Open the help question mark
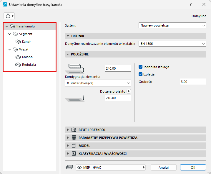This screenshot has height=174, width=211. pos(191,4)
